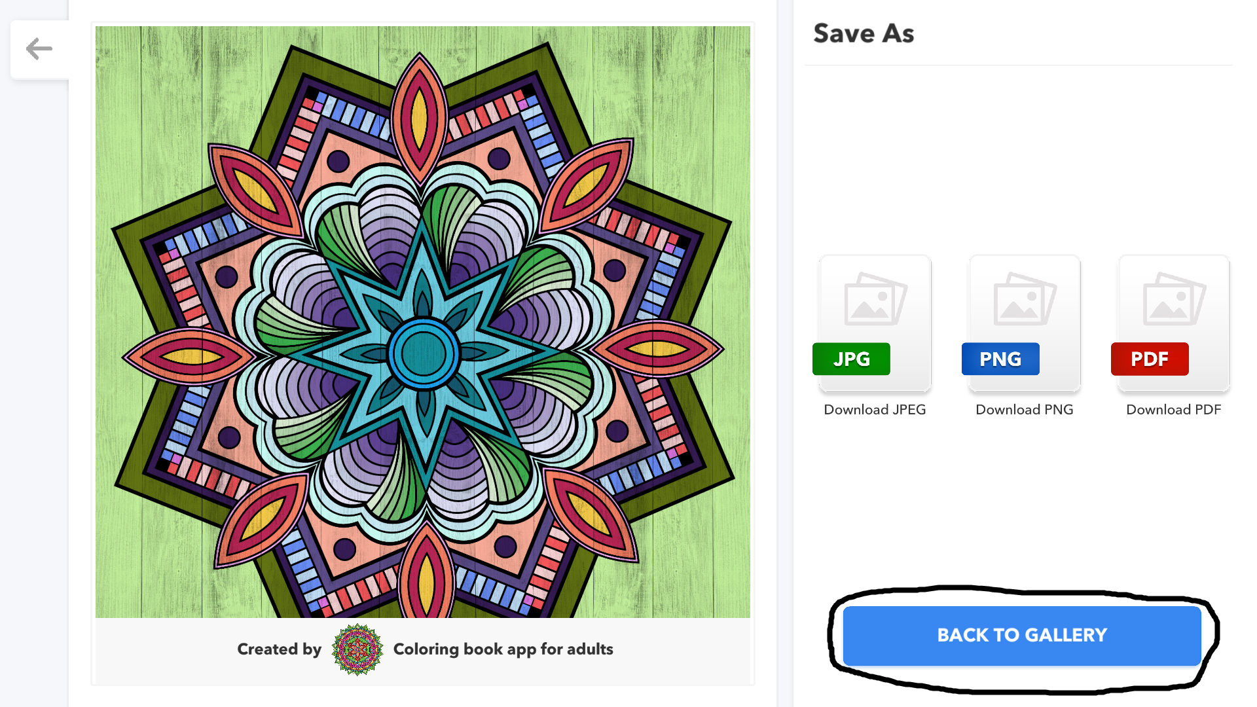Click the back arrow icon
Image resolution: width=1257 pixels, height=707 pixels.
pyautogui.click(x=39, y=49)
